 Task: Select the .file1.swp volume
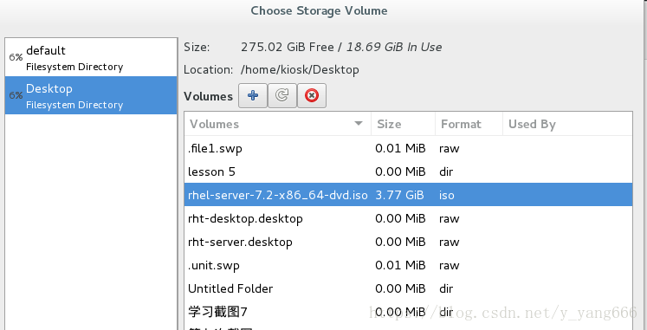408,148
